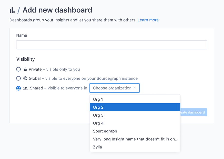Select the Private visibility radio button
224x159 pixels.
[18, 69]
